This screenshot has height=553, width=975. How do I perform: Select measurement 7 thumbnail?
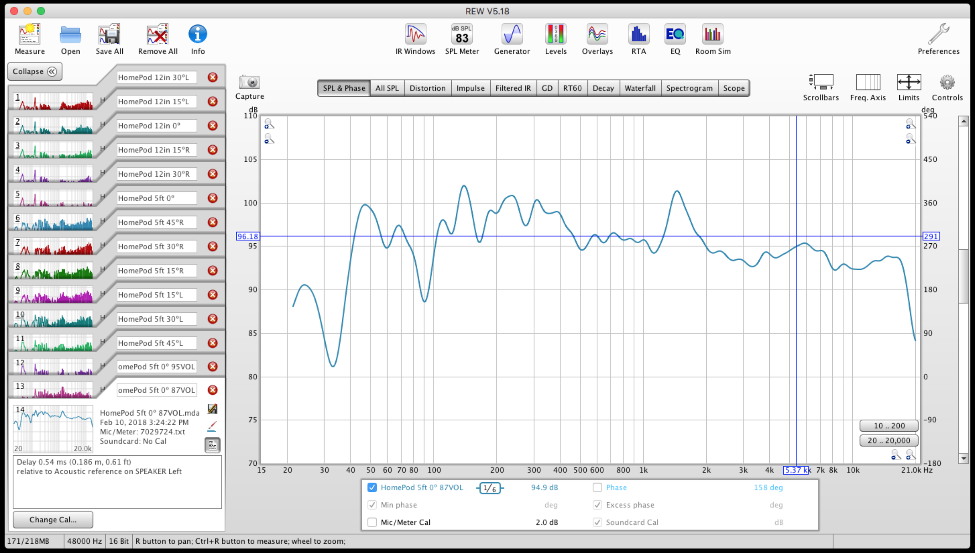[53, 246]
